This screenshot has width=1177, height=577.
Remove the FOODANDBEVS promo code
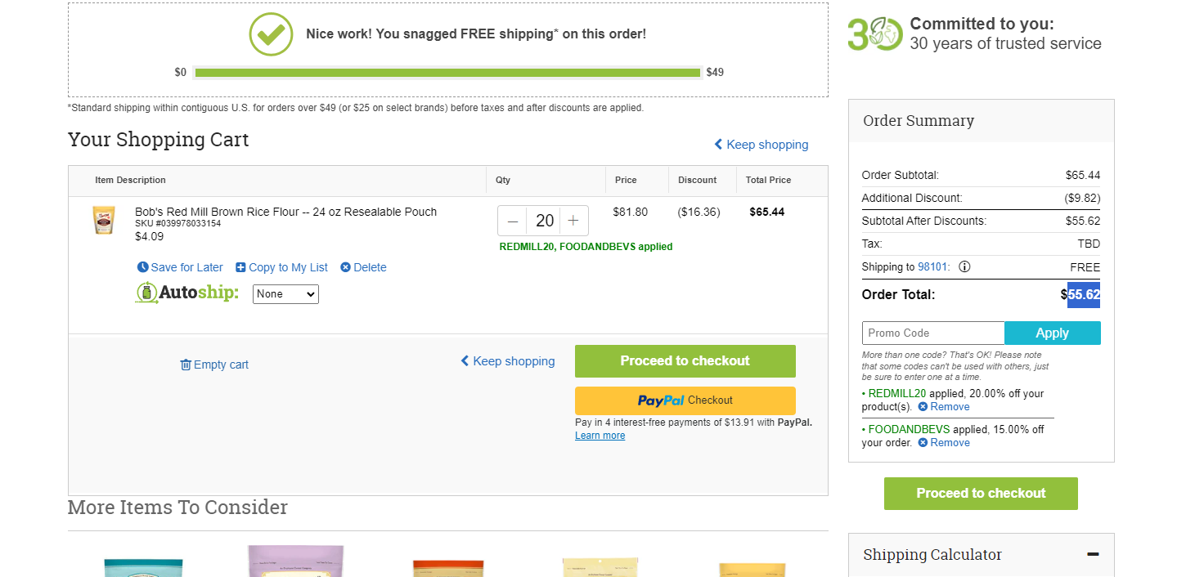click(x=943, y=443)
